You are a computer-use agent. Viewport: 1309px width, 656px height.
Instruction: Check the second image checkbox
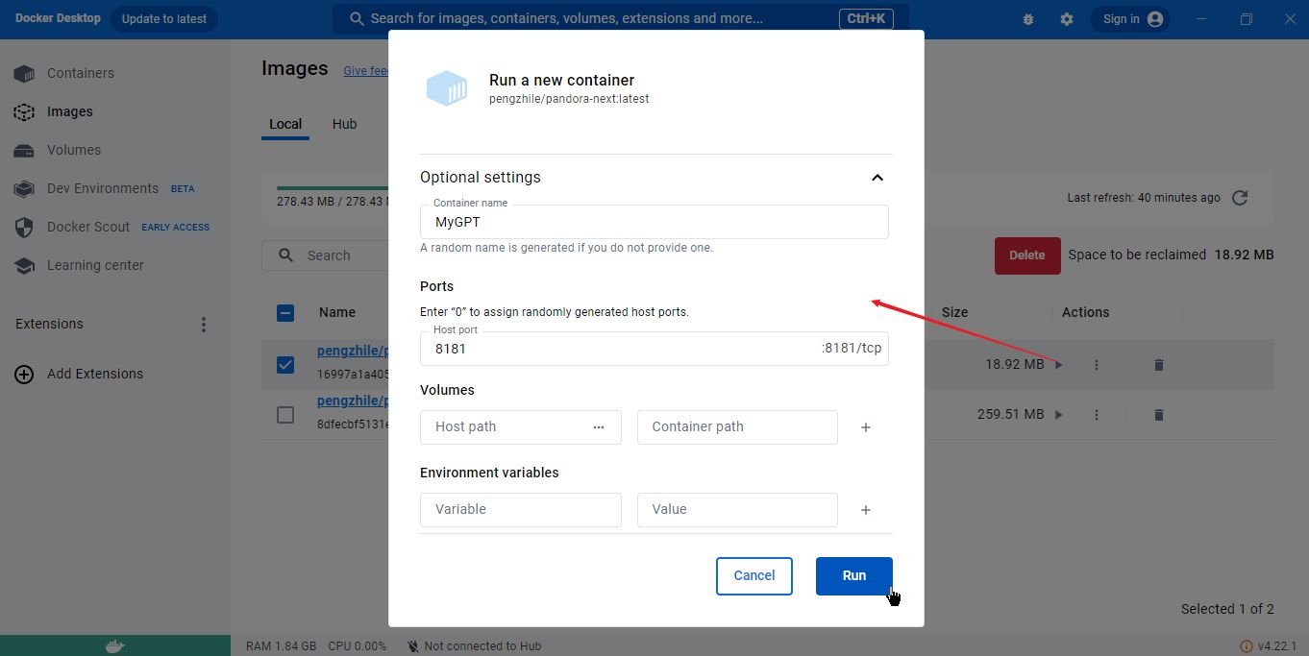(x=285, y=415)
